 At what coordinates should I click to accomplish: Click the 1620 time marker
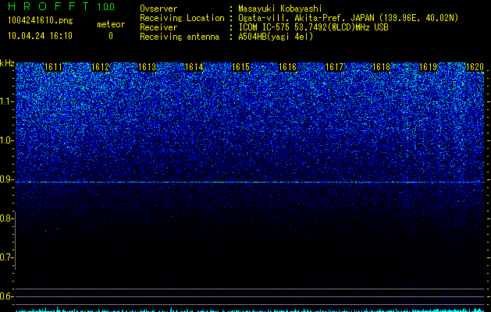475,67
